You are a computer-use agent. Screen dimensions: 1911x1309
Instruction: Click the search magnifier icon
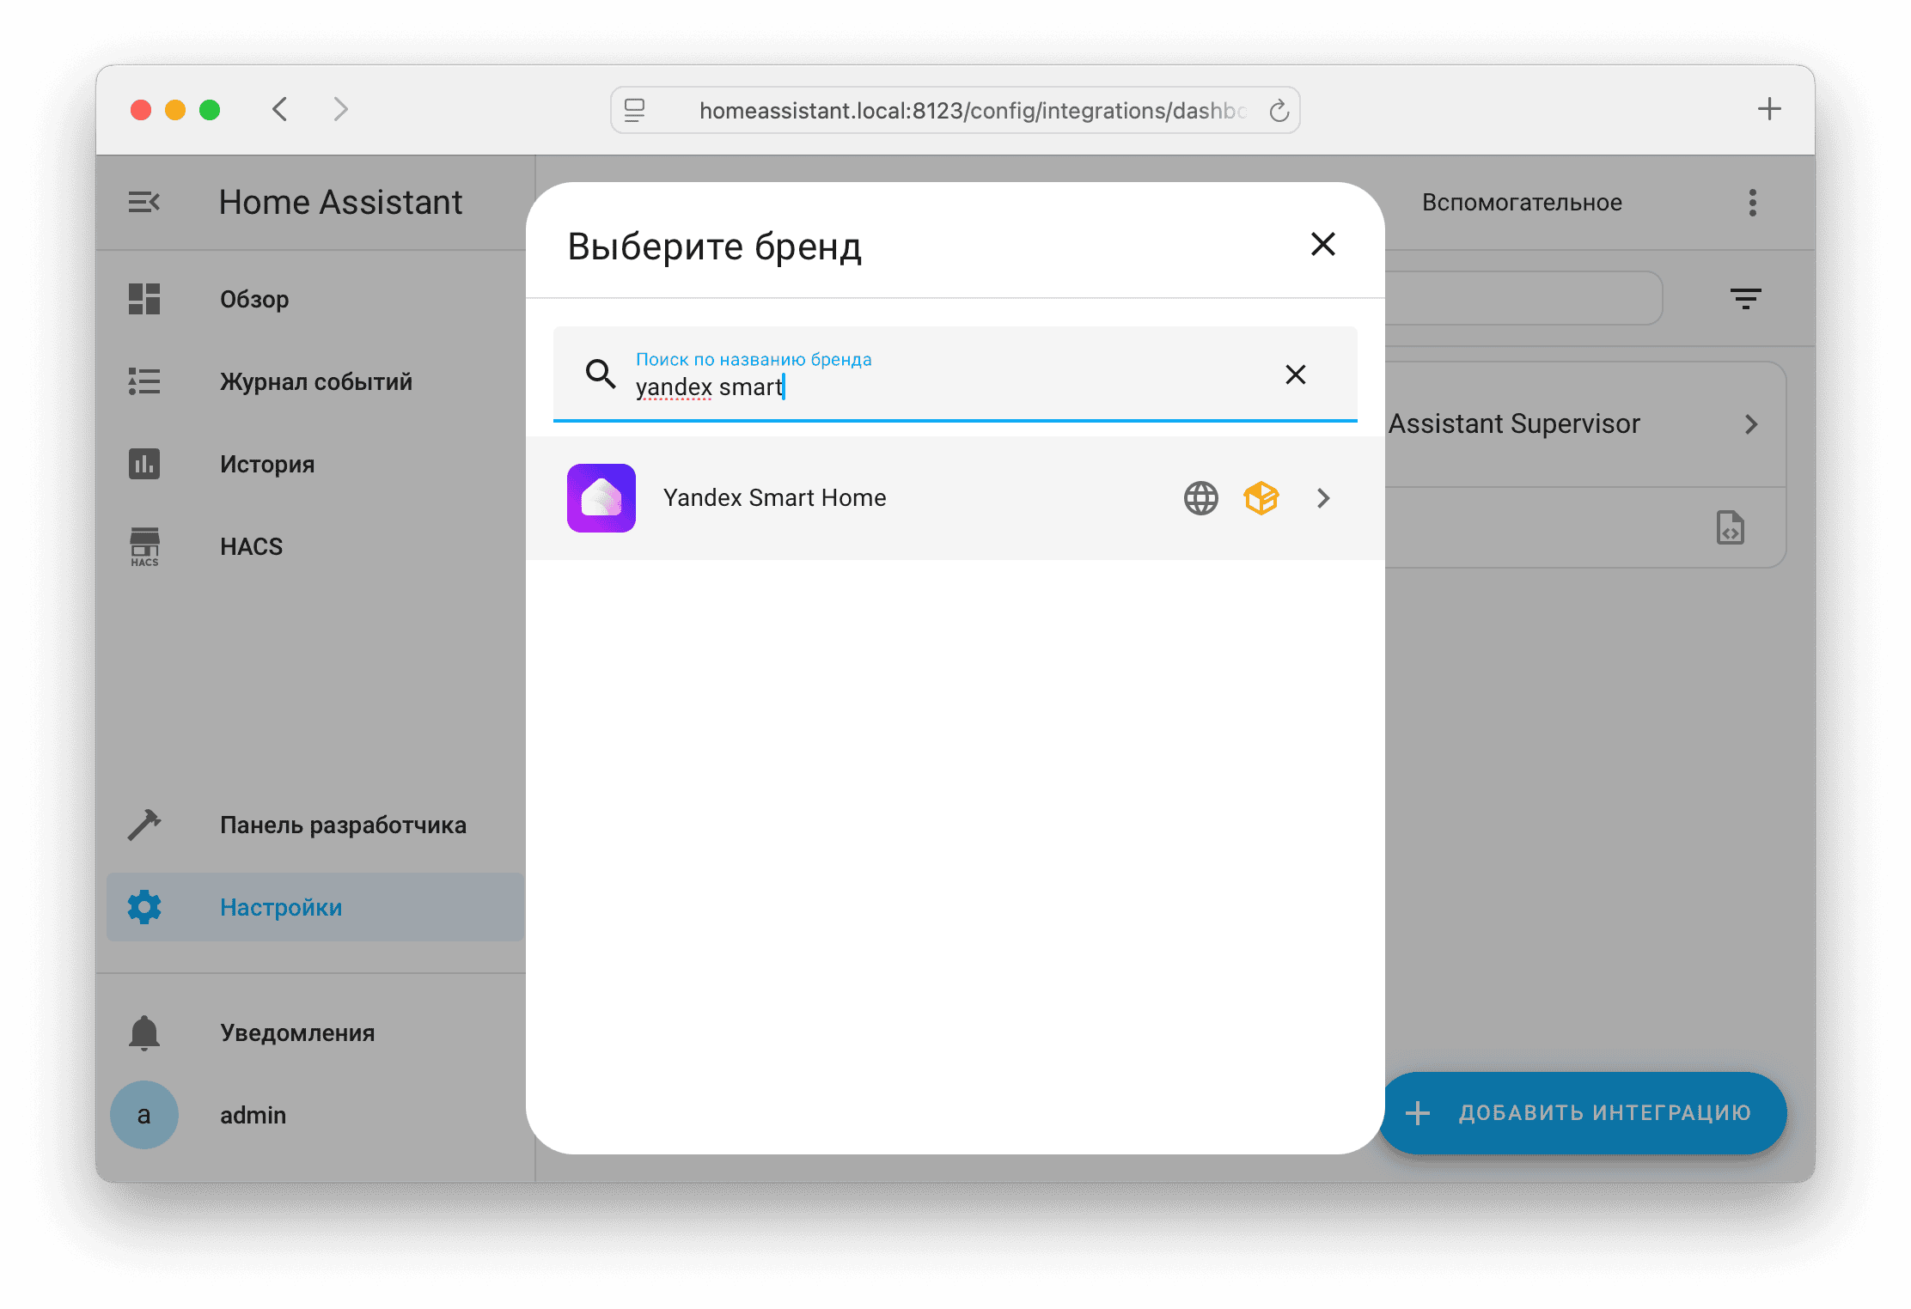pyautogui.click(x=600, y=374)
